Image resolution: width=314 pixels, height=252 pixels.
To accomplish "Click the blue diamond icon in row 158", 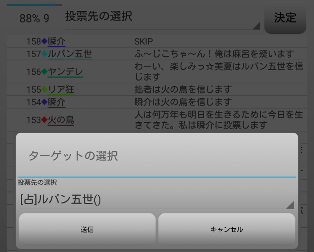I will [45, 41].
